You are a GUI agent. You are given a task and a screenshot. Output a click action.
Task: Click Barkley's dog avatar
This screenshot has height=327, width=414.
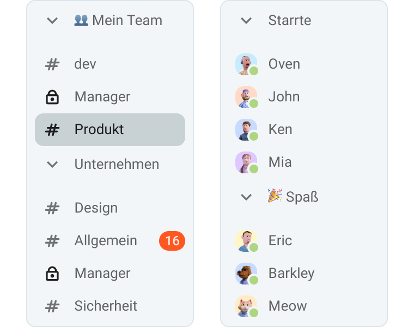(x=246, y=273)
